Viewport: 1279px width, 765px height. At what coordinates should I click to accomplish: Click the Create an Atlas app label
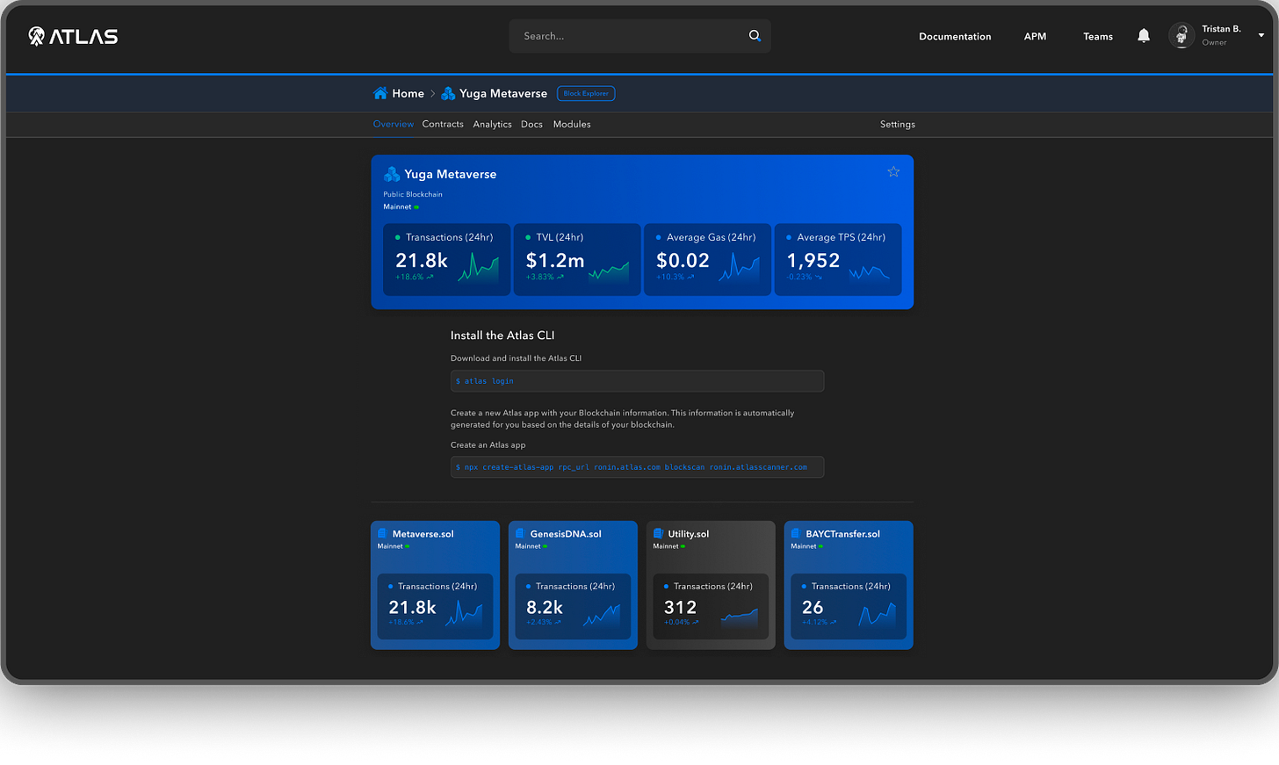click(488, 444)
